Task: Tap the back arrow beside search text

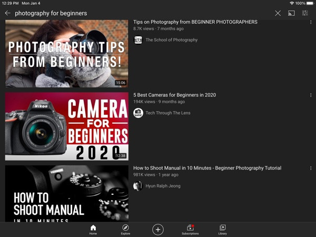Action: pos(8,13)
